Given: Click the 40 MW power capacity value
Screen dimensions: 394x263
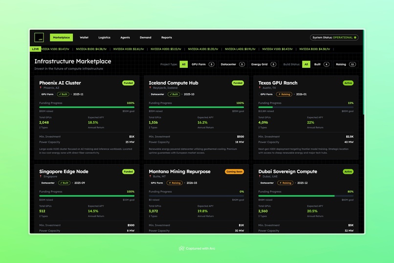Looking at the screenshot, I should pos(349,142).
